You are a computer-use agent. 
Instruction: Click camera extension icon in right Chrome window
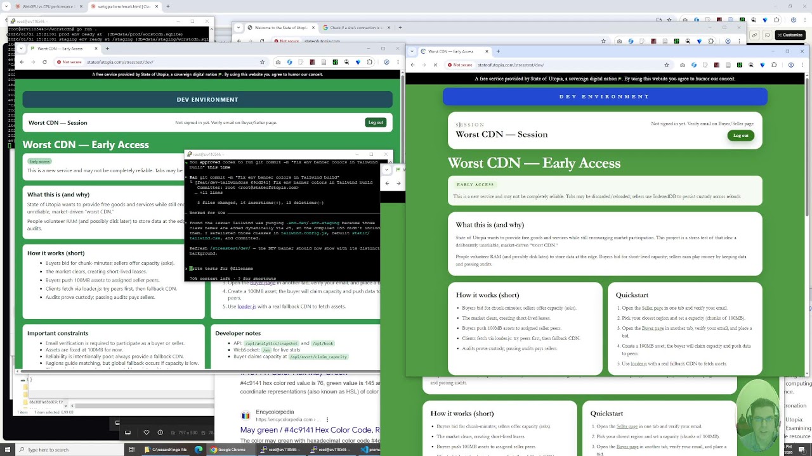[x=683, y=65]
